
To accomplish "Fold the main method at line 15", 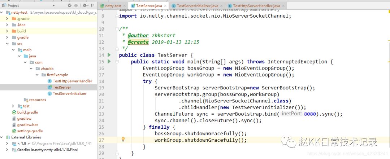I will 117,61.
